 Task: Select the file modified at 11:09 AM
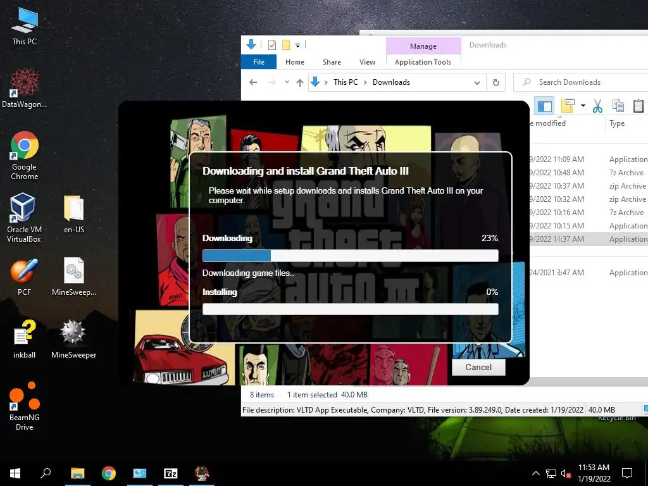tap(589, 159)
